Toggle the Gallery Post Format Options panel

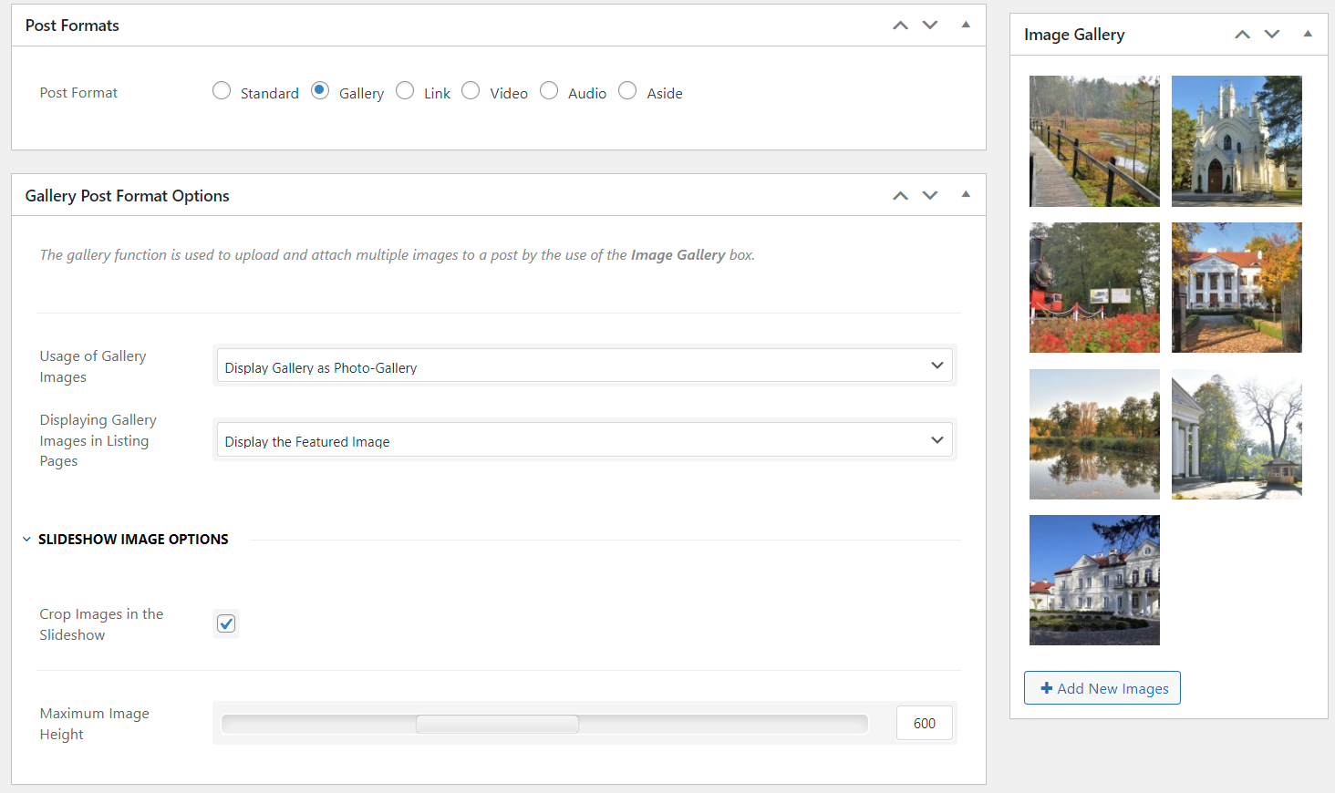click(x=966, y=195)
